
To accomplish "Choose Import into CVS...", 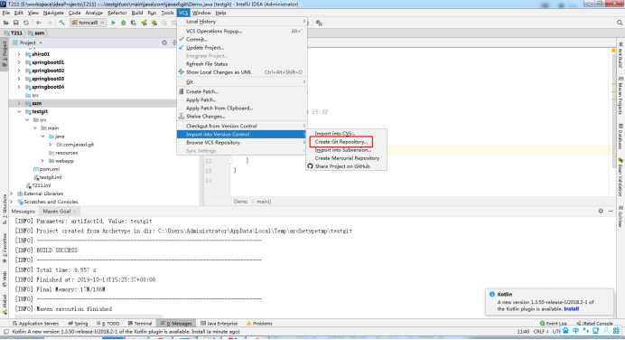I will (346, 133).
